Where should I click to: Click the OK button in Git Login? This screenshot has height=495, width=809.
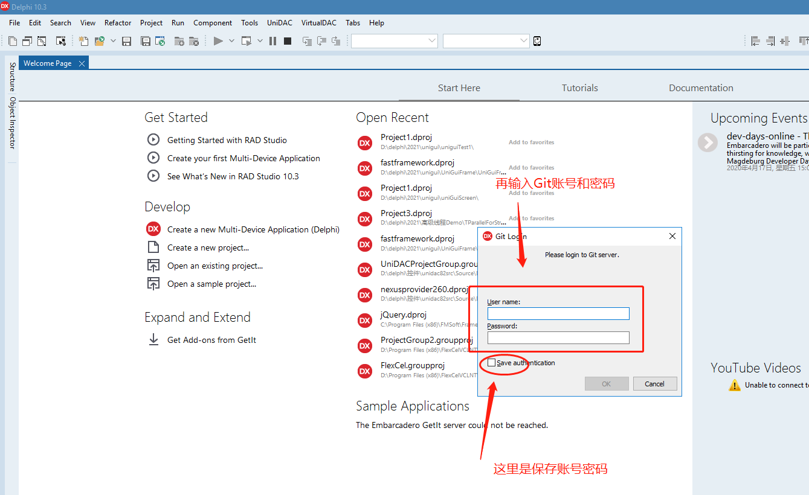[x=607, y=384]
